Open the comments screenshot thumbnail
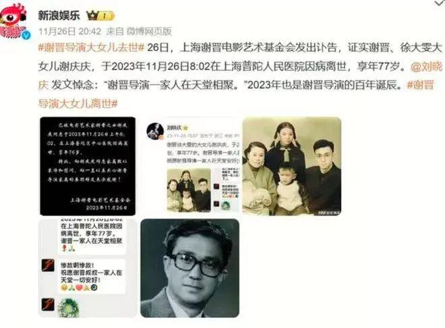445x328 pixels. pyautogui.click(x=88, y=268)
